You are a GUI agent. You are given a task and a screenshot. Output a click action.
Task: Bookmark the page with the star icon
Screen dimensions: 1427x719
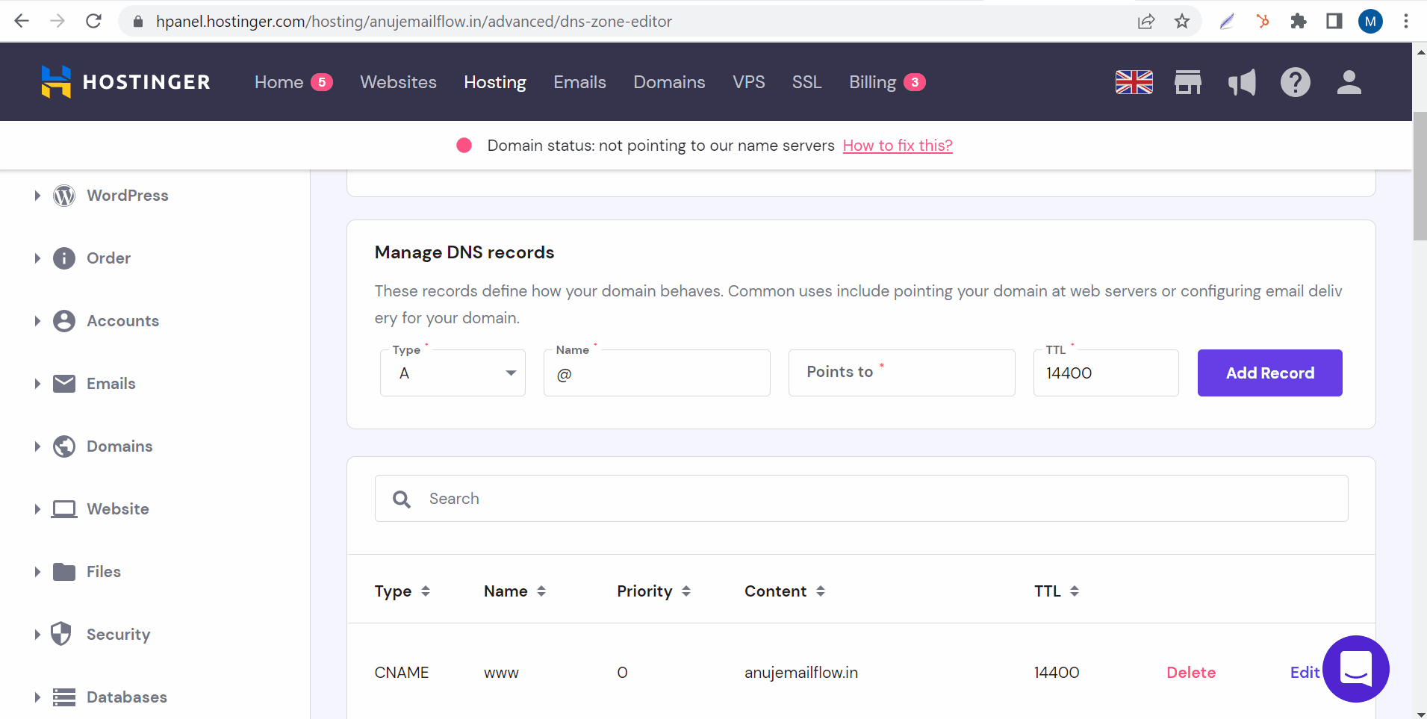(x=1182, y=21)
